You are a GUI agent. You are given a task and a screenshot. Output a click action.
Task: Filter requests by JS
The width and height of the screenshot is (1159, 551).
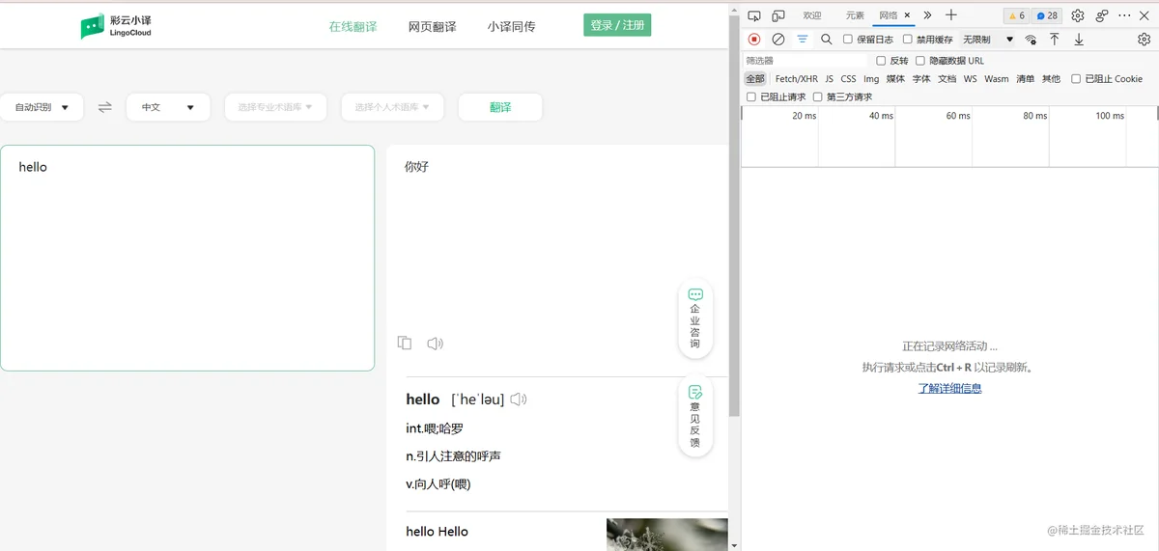click(829, 79)
